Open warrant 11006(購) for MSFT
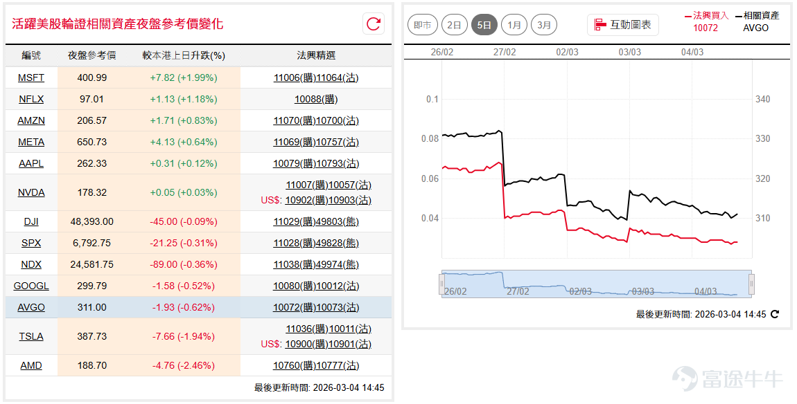797x404 pixels. [x=295, y=77]
